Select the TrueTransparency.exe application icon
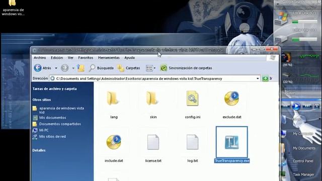322x181 pixels. 231,142
